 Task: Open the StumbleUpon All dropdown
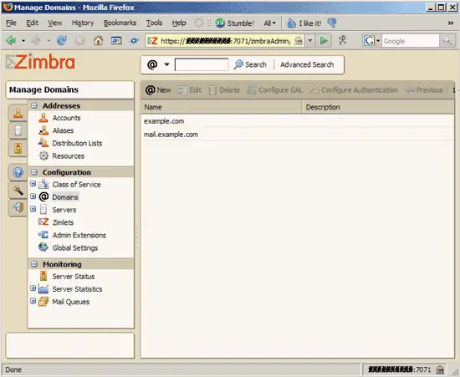(269, 23)
